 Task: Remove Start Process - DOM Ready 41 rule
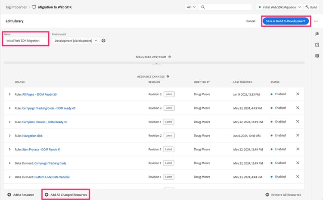point(298,149)
